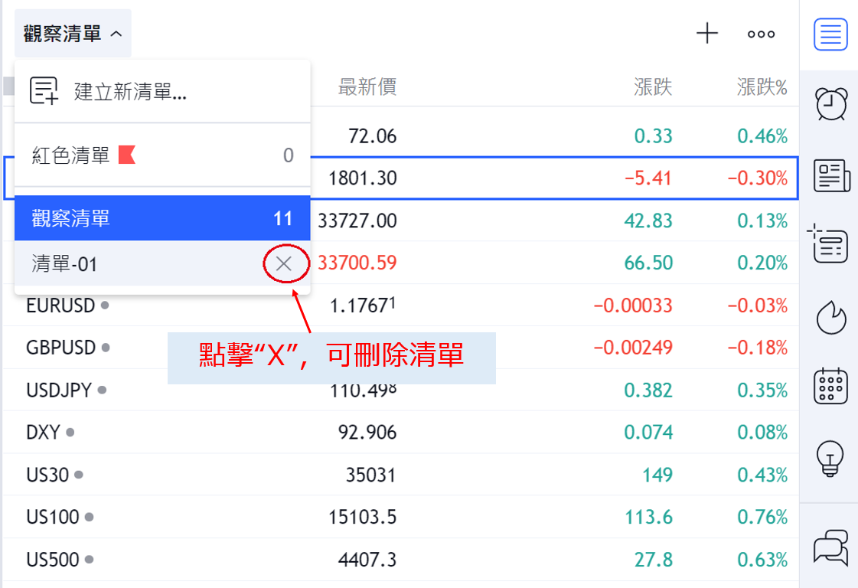Open the alerts alarm clock icon
This screenshot has height=588, width=858.
click(831, 103)
